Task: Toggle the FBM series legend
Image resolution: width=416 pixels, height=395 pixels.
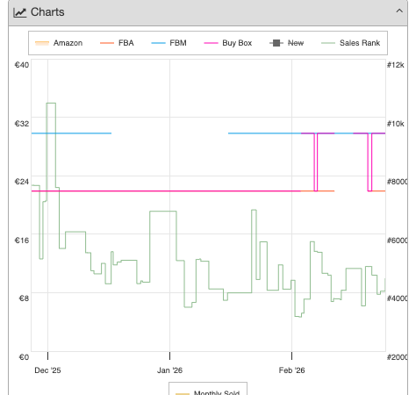Action: click(169, 43)
